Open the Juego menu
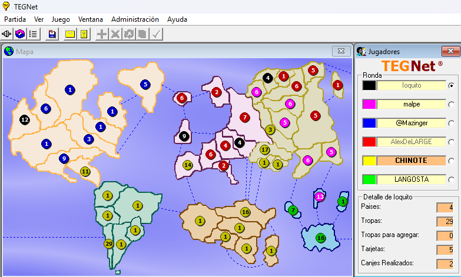Image resolution: width=461 pixels, height=277 pixels. [x=61, y=19]
